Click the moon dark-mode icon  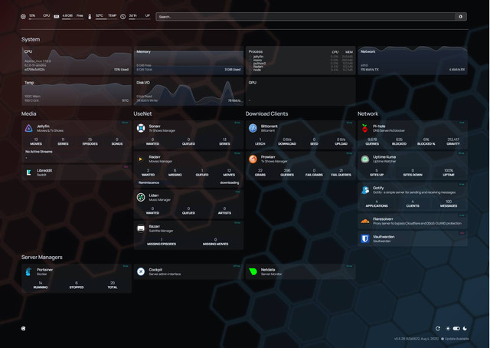tap(465, 328)
